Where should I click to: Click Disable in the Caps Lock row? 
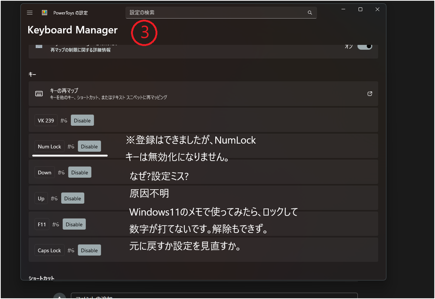pos(89,250)
